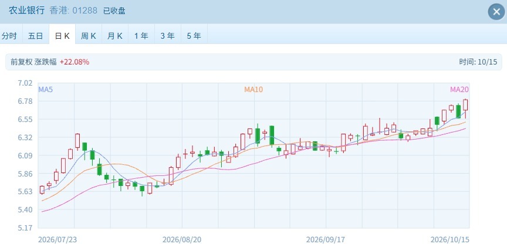
Task: Click the MA5 legend label
Action: click(46, 90)
